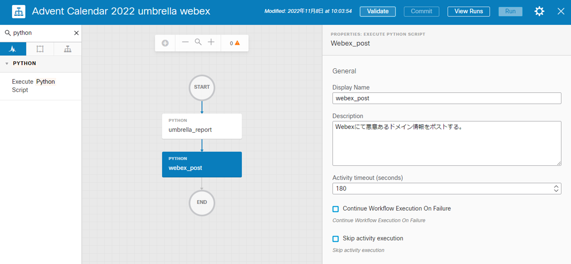Image resolution: width=571 pixels, height=264 pixels.
Task: Close the workflow editor with X icon
Action: [561, 11]
